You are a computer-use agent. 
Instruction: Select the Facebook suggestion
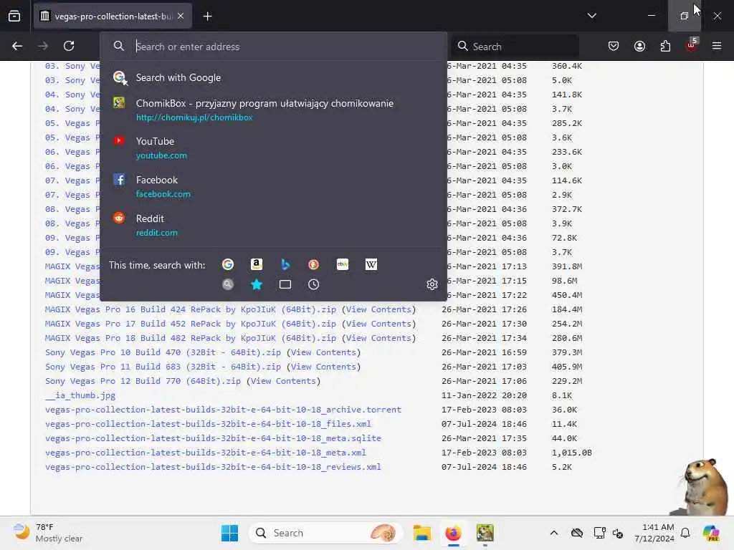pos(273,187)
